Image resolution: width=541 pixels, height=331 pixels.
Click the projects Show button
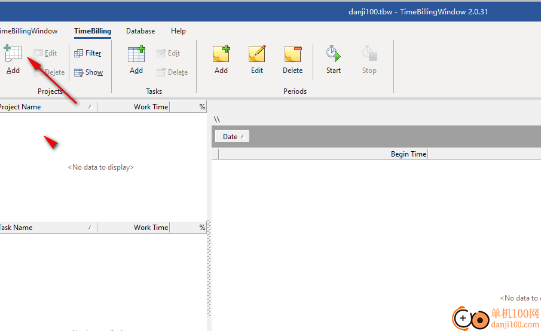pos(88,72)
